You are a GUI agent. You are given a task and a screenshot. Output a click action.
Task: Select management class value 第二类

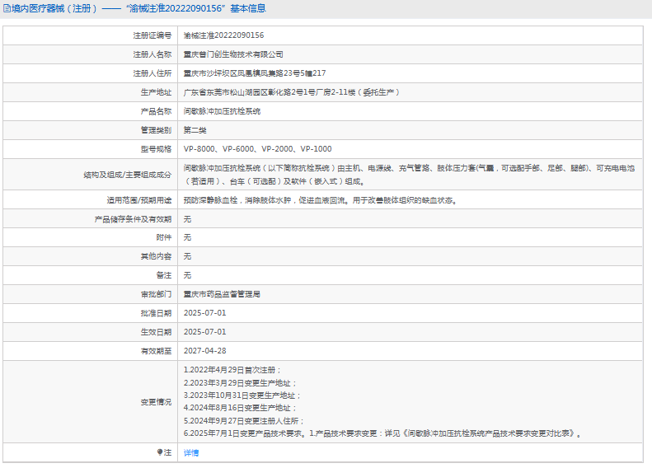(x=195, y=130)
